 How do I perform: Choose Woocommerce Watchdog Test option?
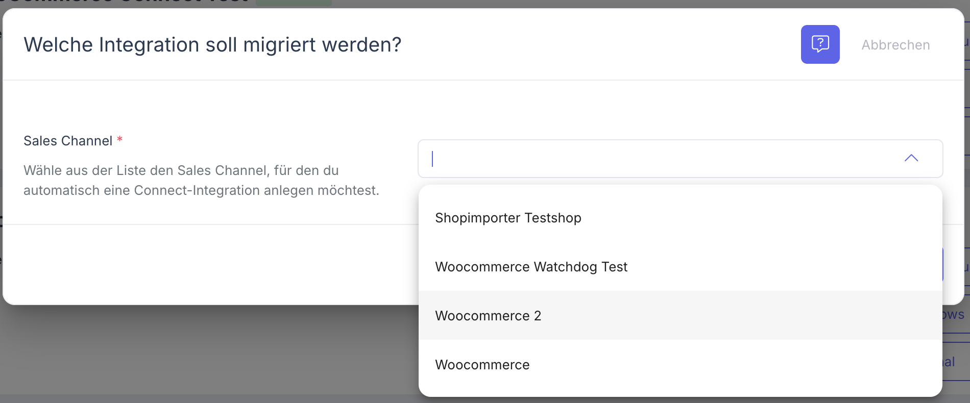point(531,267)
